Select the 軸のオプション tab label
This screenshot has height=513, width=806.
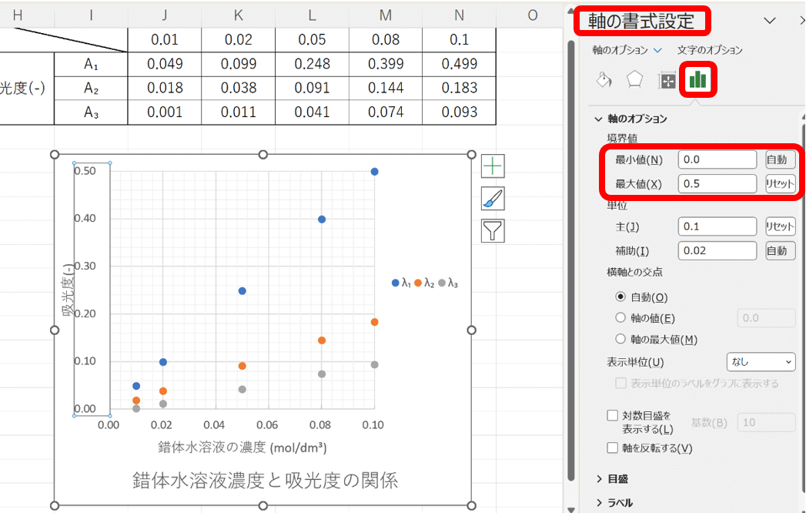pos(620,50)
